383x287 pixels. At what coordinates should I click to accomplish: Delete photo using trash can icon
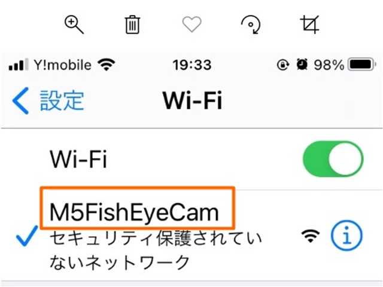point(133,25)
